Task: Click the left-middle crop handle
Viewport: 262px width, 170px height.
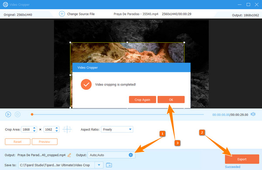Action: (x=70, y=75)
